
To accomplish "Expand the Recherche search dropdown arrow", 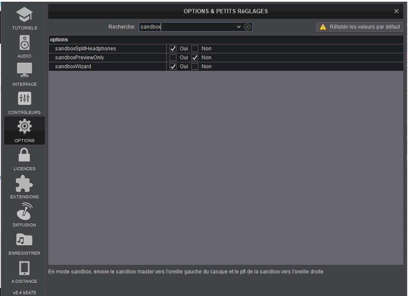I will tap(239, 27).
